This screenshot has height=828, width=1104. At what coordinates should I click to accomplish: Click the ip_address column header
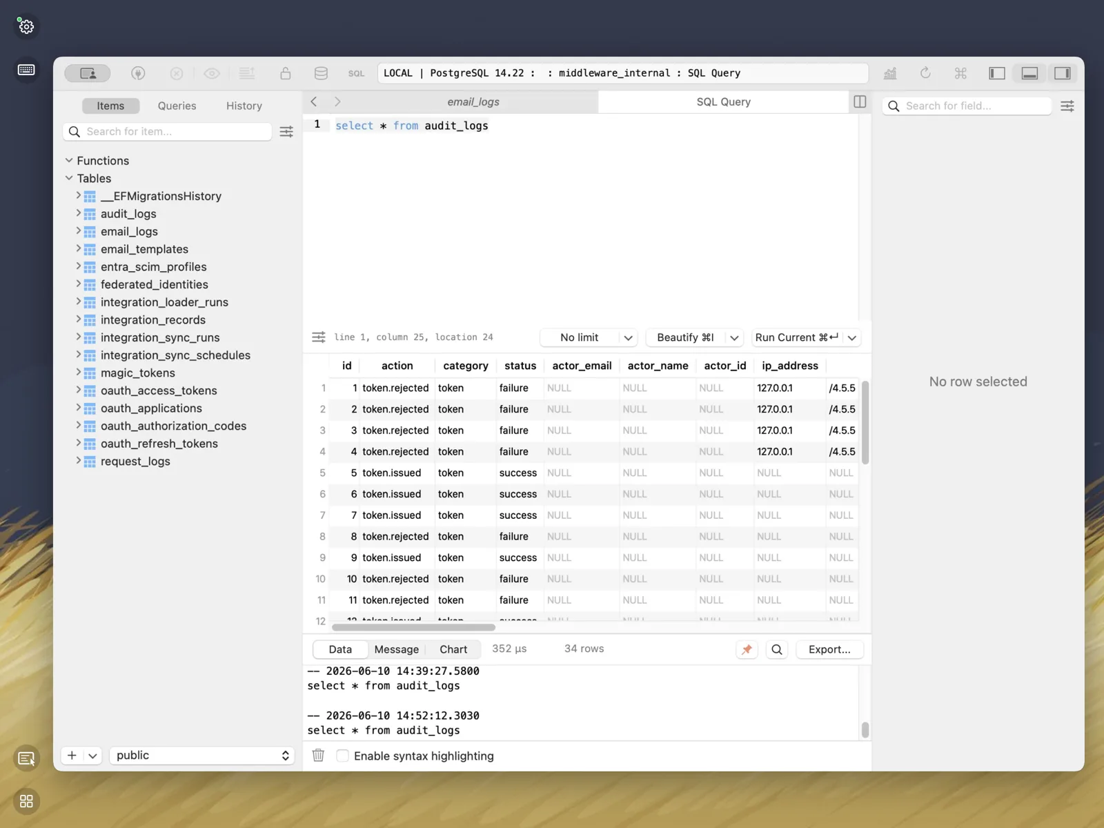coord(789,366)
